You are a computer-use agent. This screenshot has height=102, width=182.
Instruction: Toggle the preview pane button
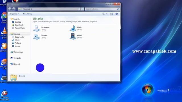(x=111, y=14)
